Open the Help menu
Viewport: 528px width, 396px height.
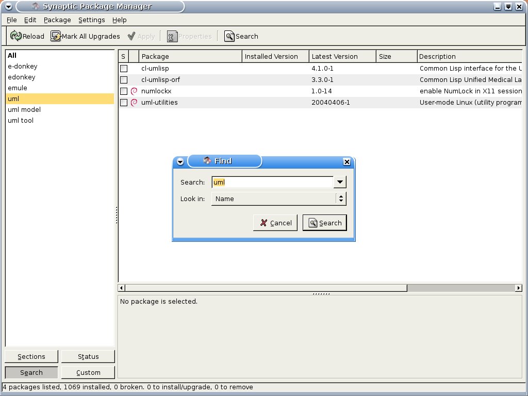coord(120,20)
